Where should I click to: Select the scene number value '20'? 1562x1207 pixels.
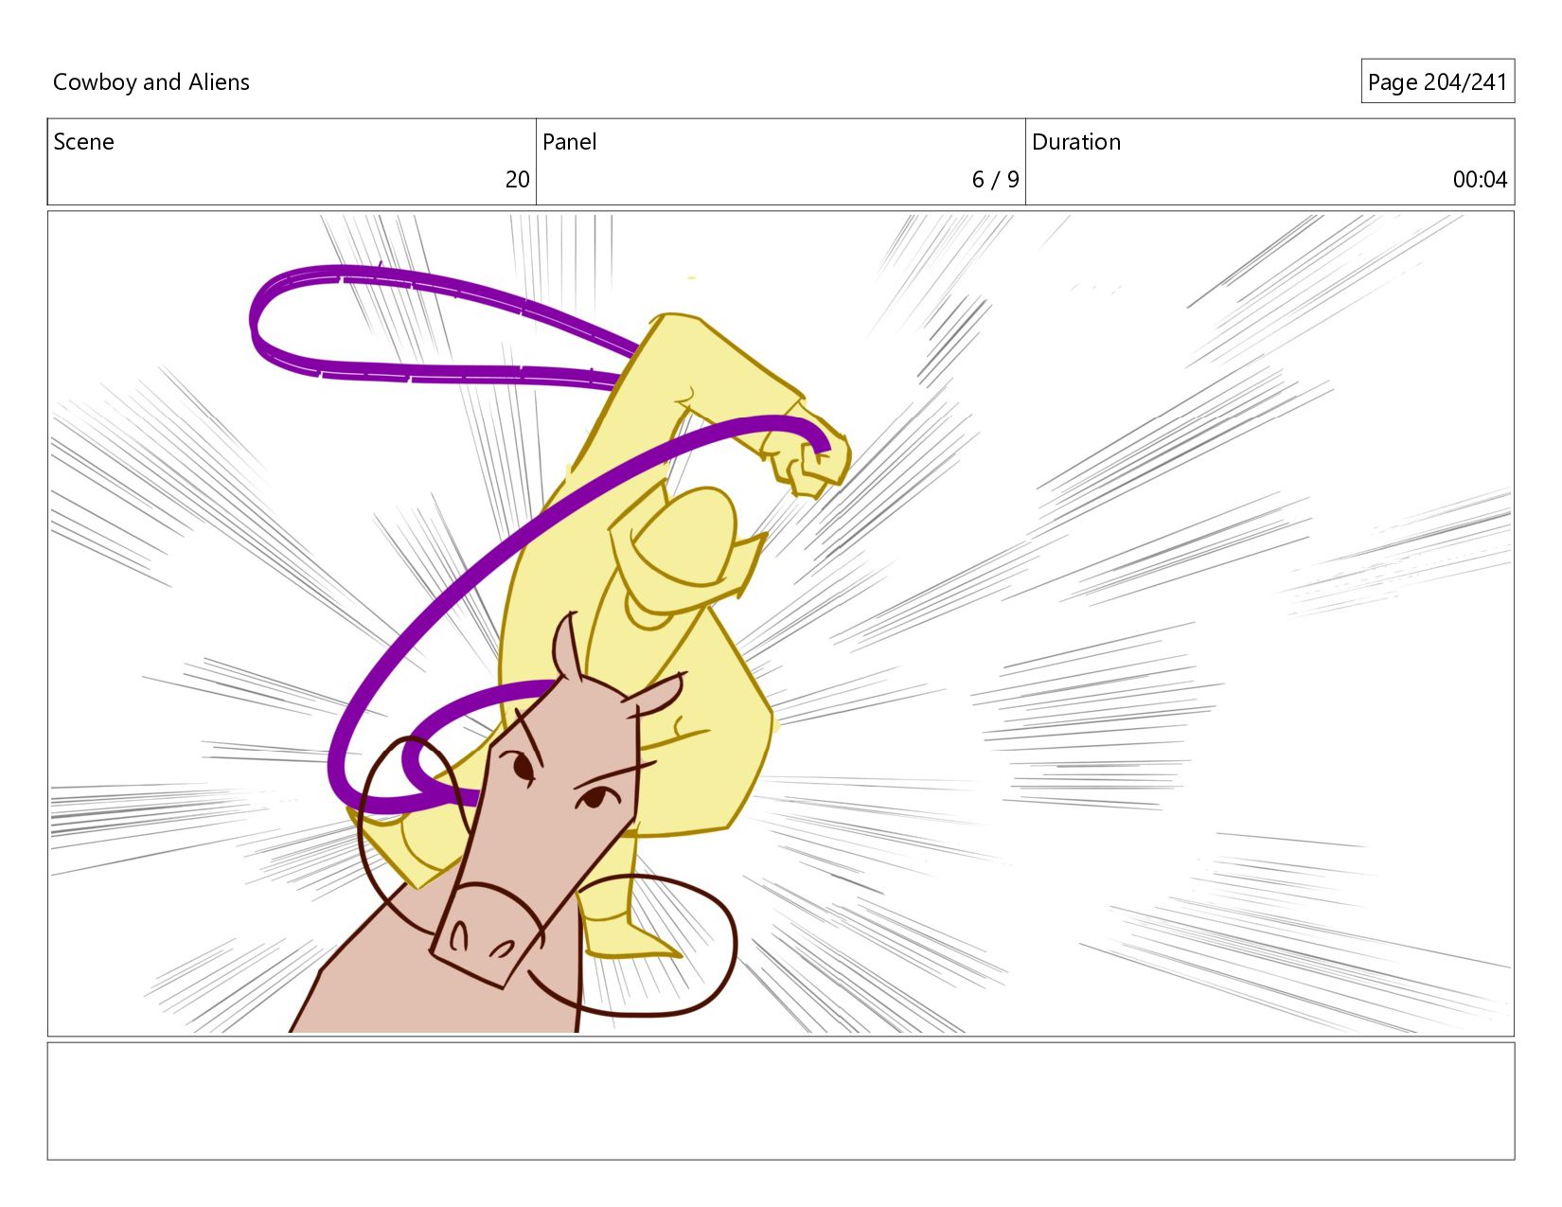tap(517, 180)
